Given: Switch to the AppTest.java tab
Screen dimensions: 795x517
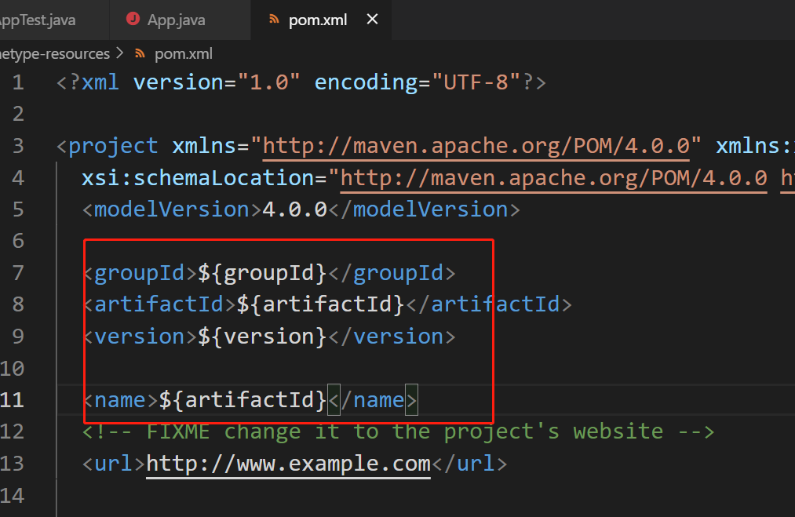Looking at the screenshot, I should 38,19.
